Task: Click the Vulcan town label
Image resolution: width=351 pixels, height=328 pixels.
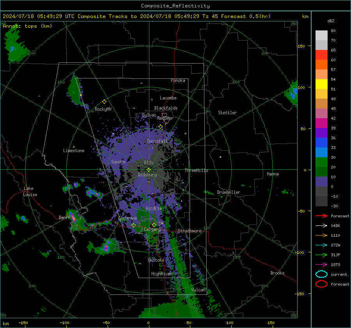Action: click(x=198, y=290)
